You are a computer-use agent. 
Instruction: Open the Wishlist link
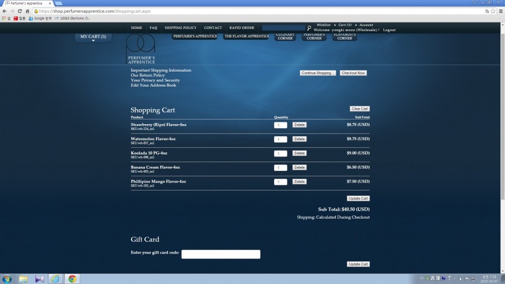click(323, 25)
